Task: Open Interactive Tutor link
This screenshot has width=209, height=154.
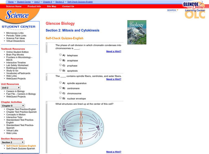Action: pyautogui.click(x=14, y=117)
